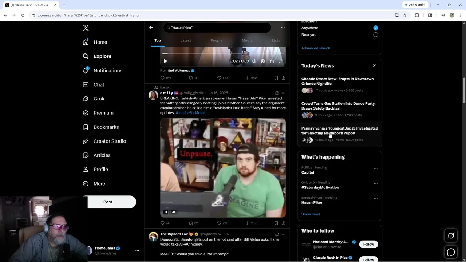Image resolution: width=466 pixels, height=262 pixels.
Task: Open Bookmarks in sidebar
Action: 101,127
